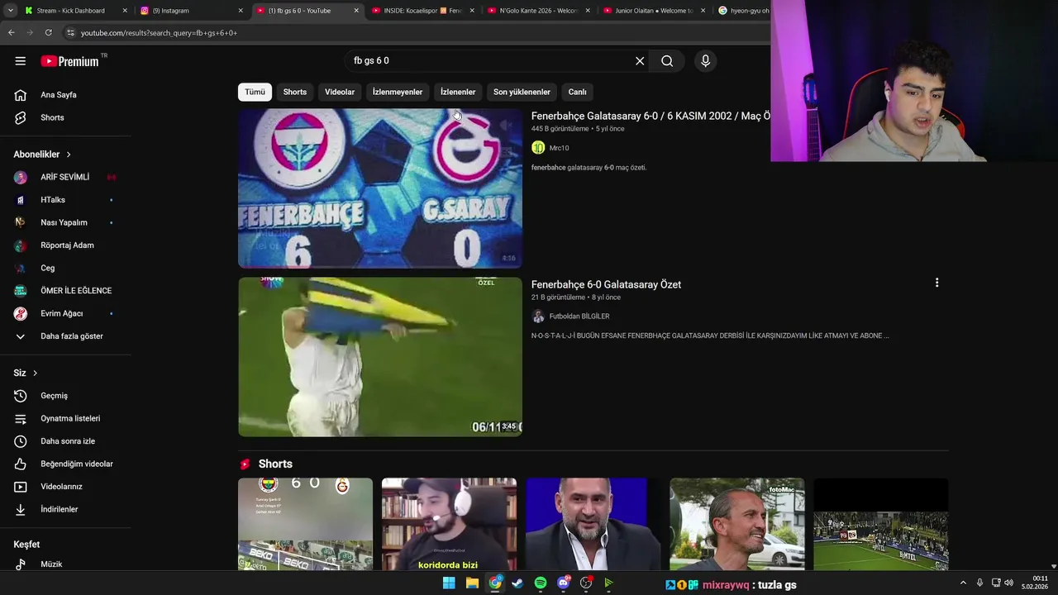This screenshot has height=595, width=1058.
Task: Select the Tümü filter chip
Action: (255, 92)
